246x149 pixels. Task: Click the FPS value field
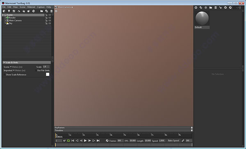pyautogui.click(x=132, y=141)
